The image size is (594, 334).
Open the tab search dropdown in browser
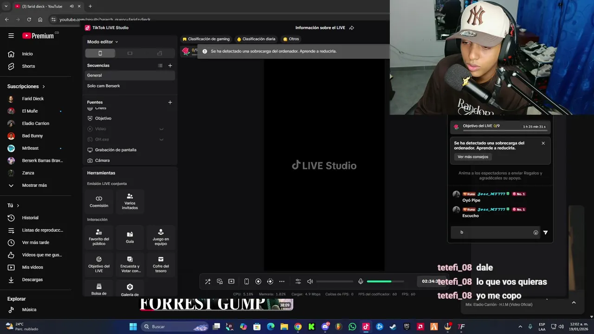pyautogui.click(x=6, y=6)
